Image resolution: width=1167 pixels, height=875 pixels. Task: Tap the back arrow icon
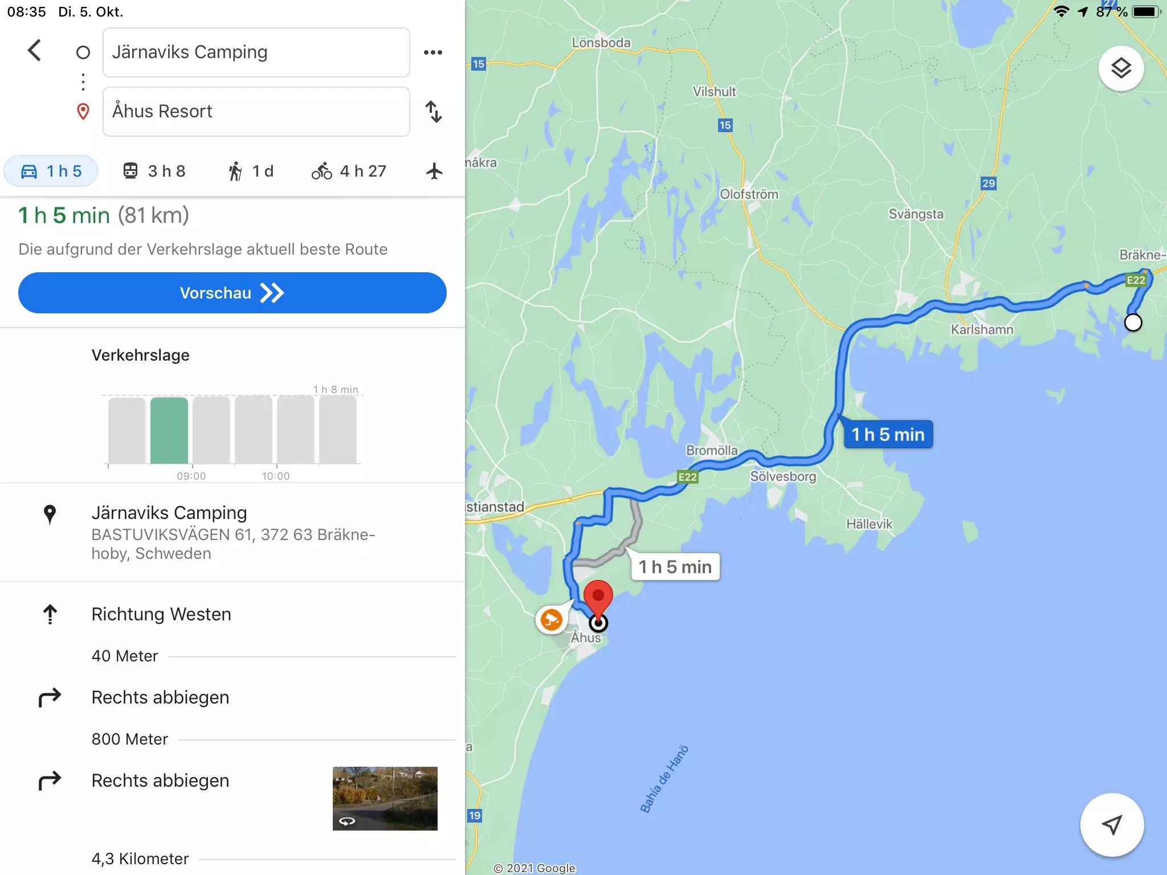click(34, 51)
